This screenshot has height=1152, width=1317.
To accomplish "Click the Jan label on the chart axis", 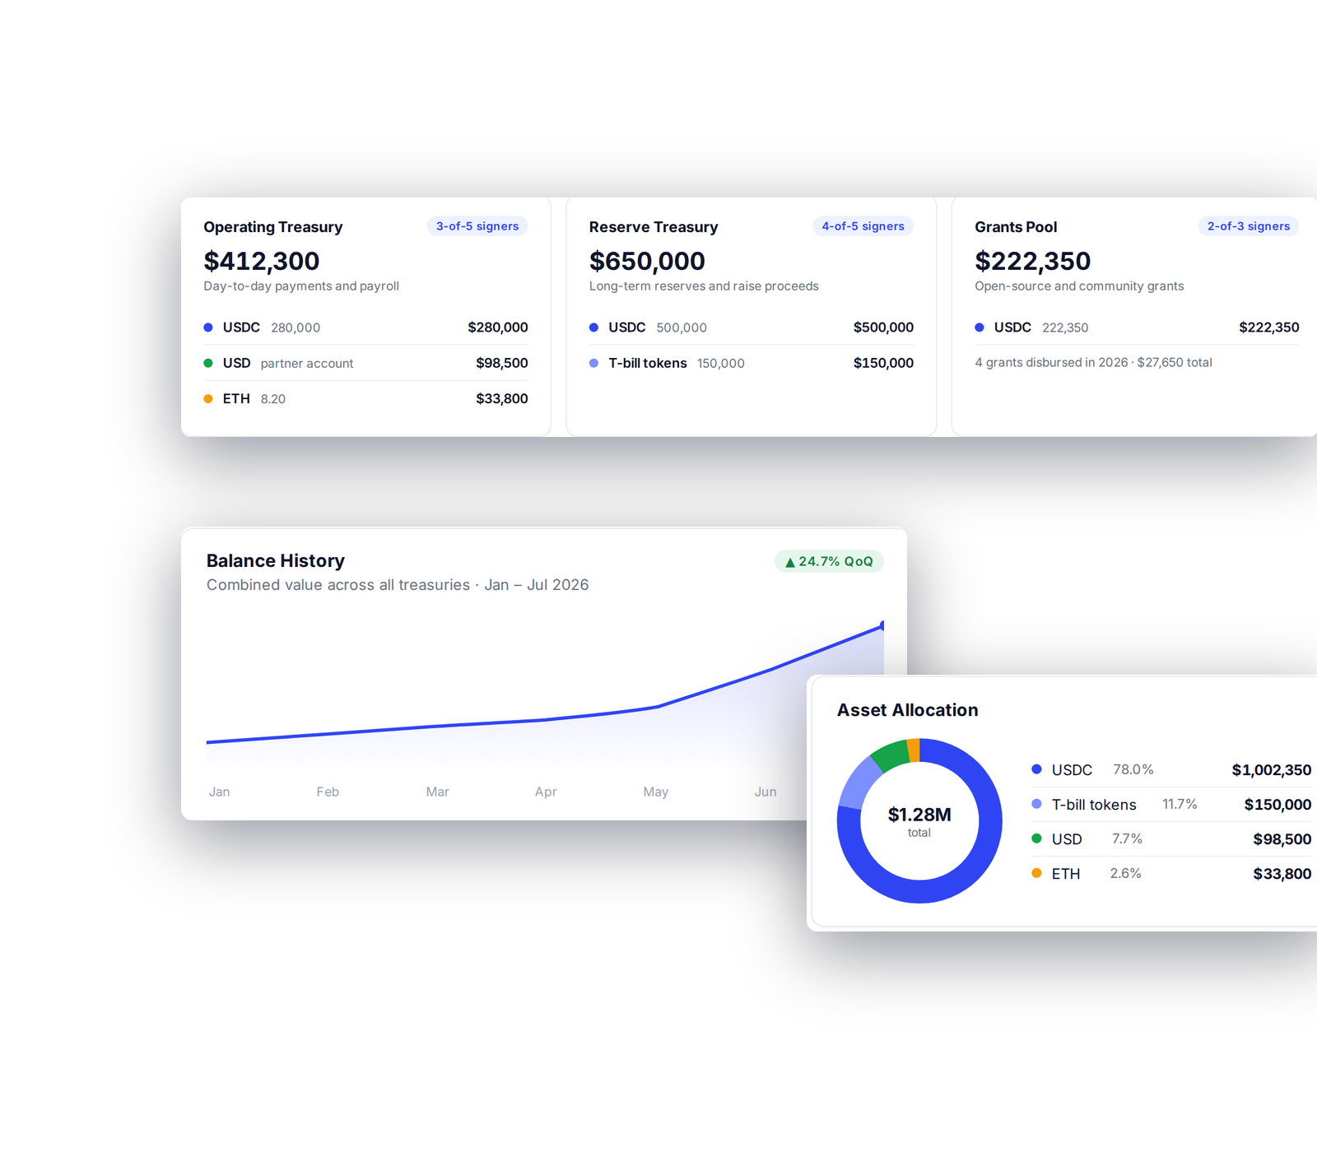I will 219,792.
